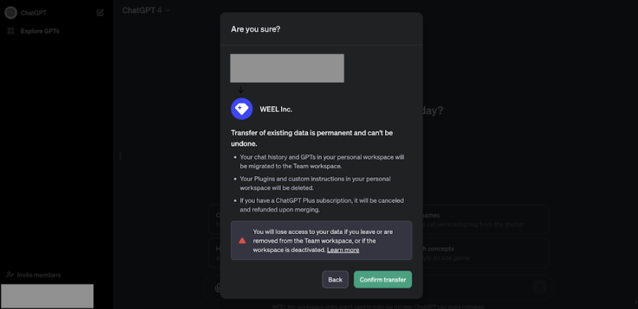
Task: Open the Learn more link
Action: coord(343,250)
